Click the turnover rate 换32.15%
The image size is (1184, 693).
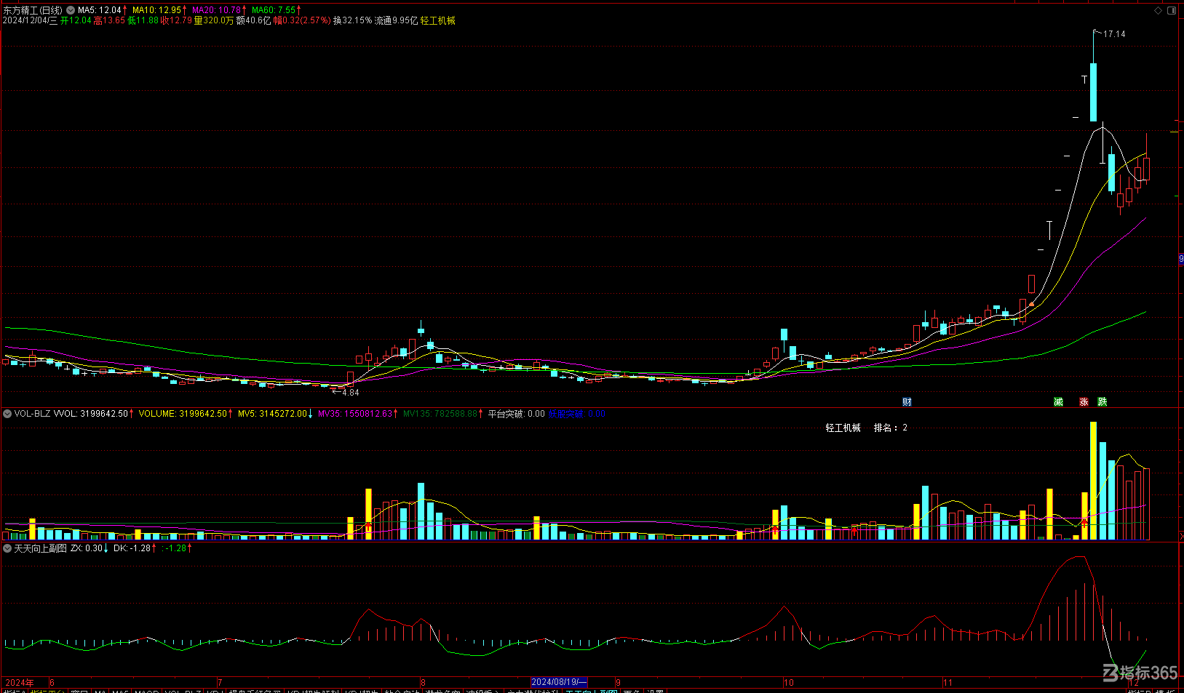click(353, 20)
